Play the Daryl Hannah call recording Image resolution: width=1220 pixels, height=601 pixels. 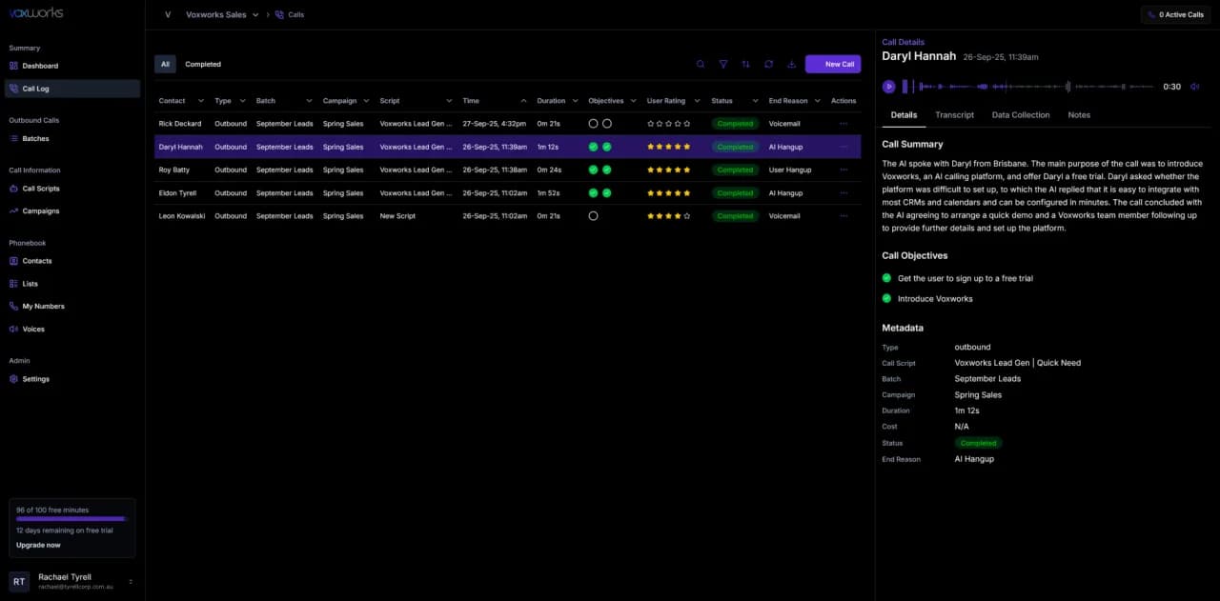(888, 86)
